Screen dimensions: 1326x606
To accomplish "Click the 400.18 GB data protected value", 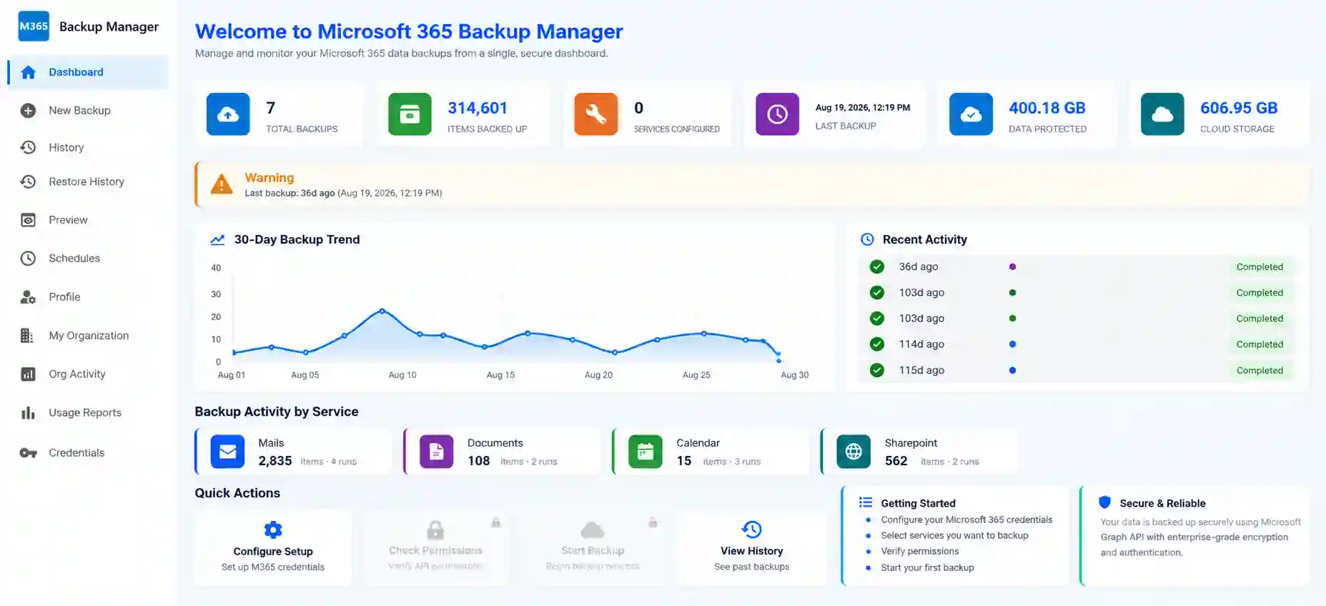I will pyautogui.click(x=1047, y=108).
